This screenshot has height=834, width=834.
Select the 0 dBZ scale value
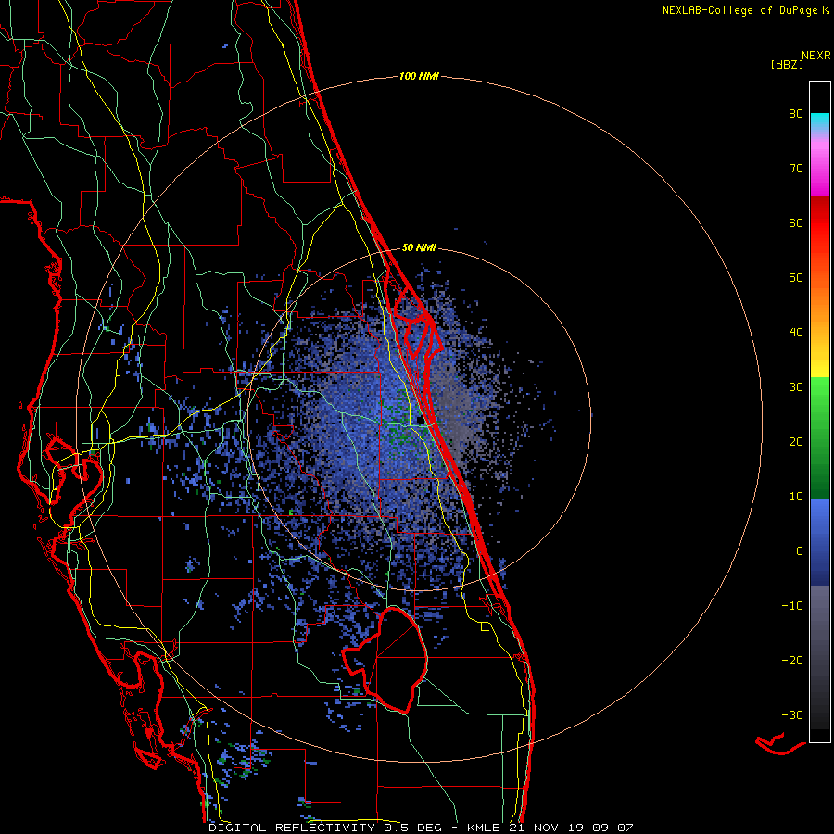pyautogui.click(x=800, y=551)
